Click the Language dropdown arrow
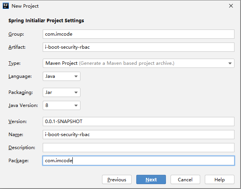Viewport: 241px width, 189px height. click(75, 76)
